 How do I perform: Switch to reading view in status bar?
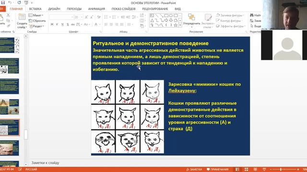255,169
